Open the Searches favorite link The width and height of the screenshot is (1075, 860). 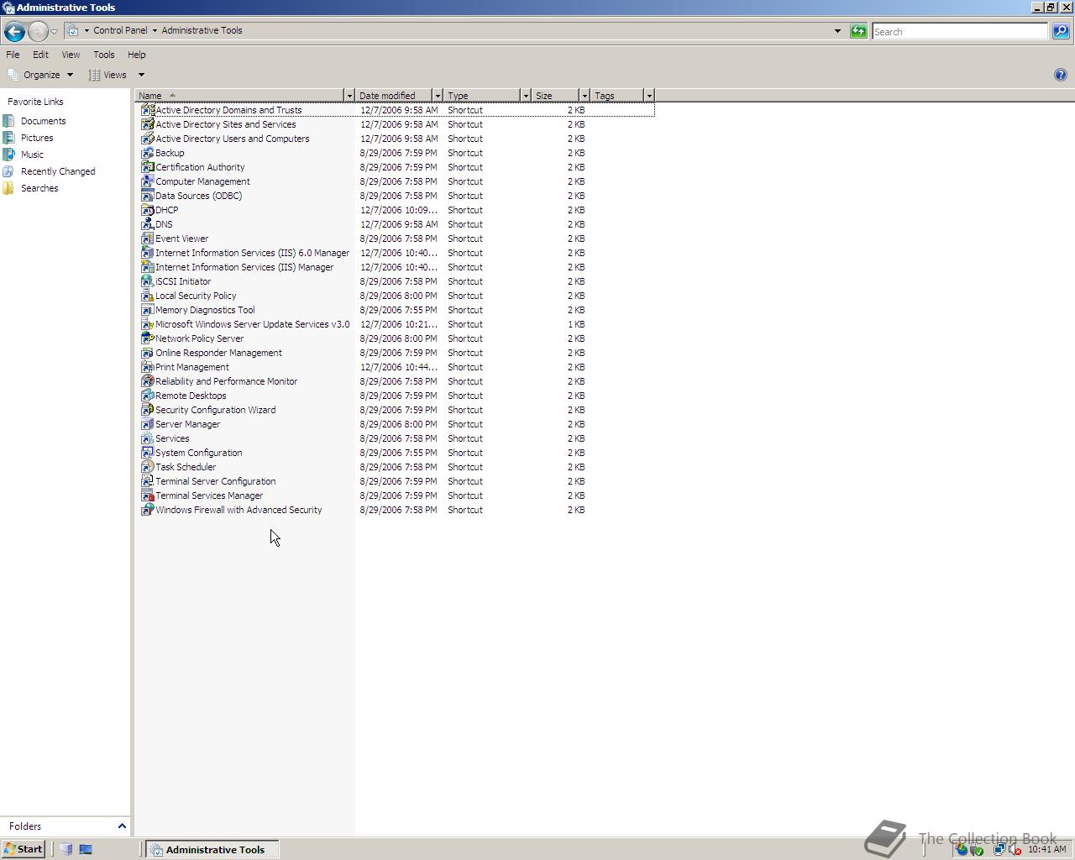pos(39,188)
